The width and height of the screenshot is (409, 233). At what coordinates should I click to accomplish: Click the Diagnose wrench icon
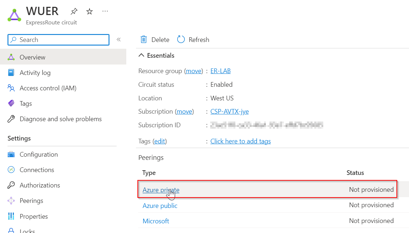pos(11,119)
